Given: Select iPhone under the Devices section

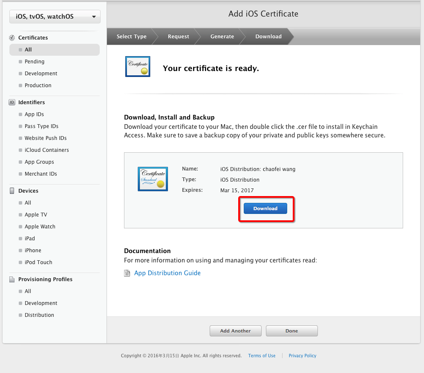Looking at the screenshot, I should tap(33, 250).
